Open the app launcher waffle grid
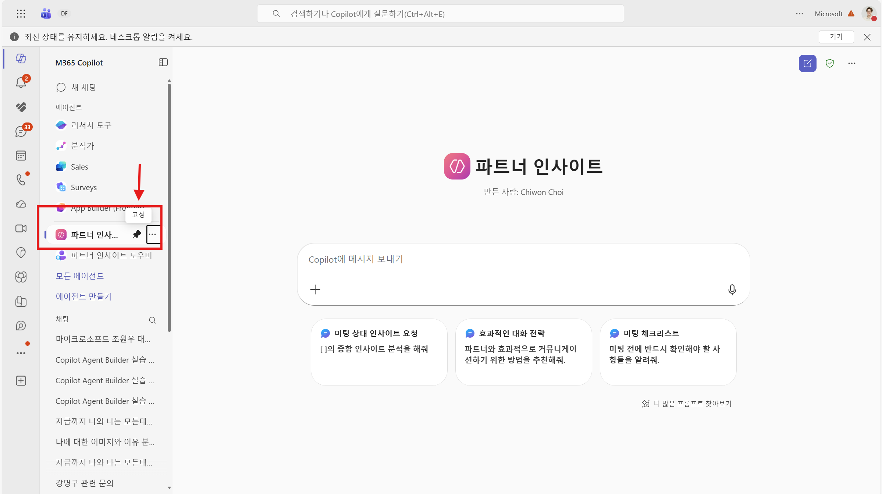 21,14
